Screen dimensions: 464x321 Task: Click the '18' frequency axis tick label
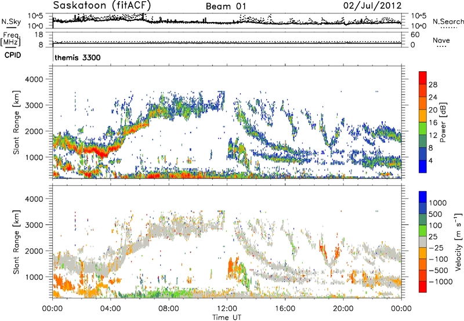(39, 35)
